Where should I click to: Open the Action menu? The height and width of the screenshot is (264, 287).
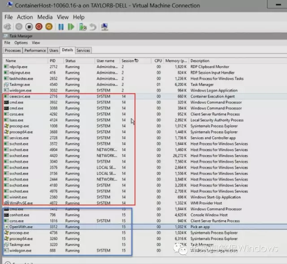25,17
